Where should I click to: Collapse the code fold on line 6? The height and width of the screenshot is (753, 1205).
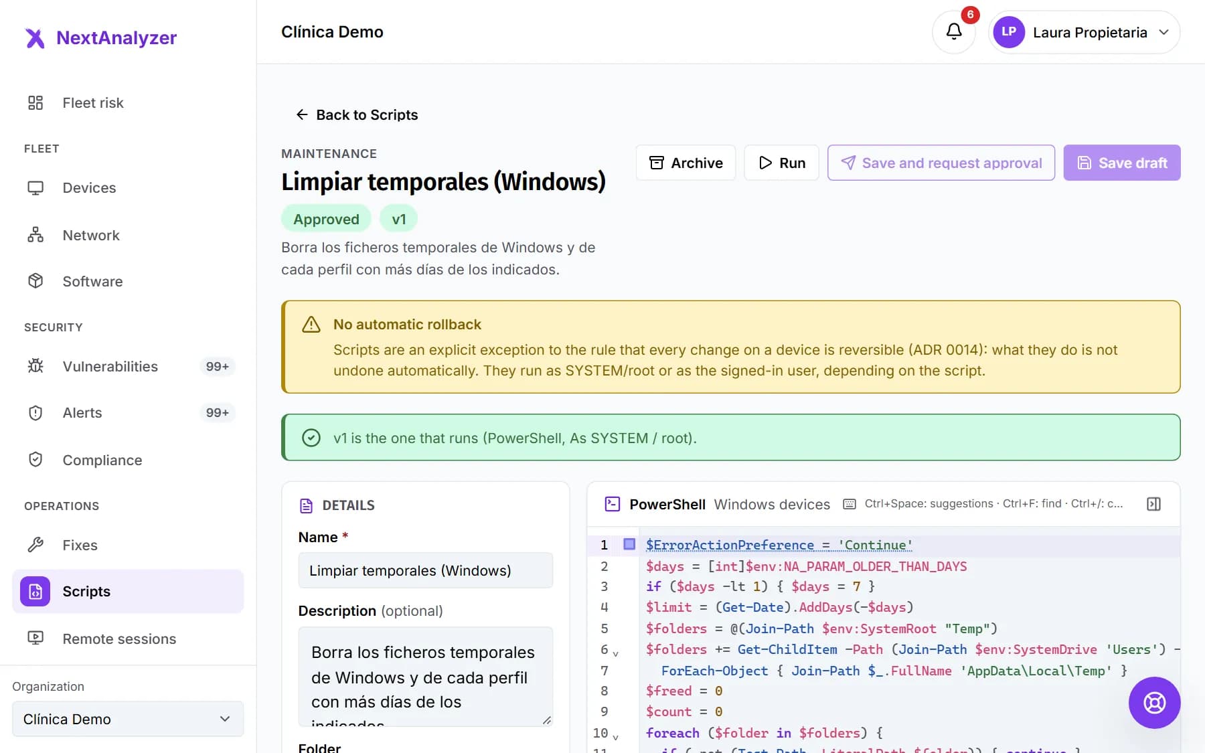pos(616,653)
